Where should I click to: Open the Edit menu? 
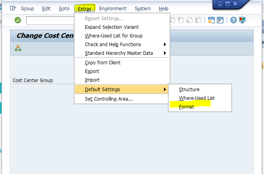pyautogui.click(x=46, y=9)
